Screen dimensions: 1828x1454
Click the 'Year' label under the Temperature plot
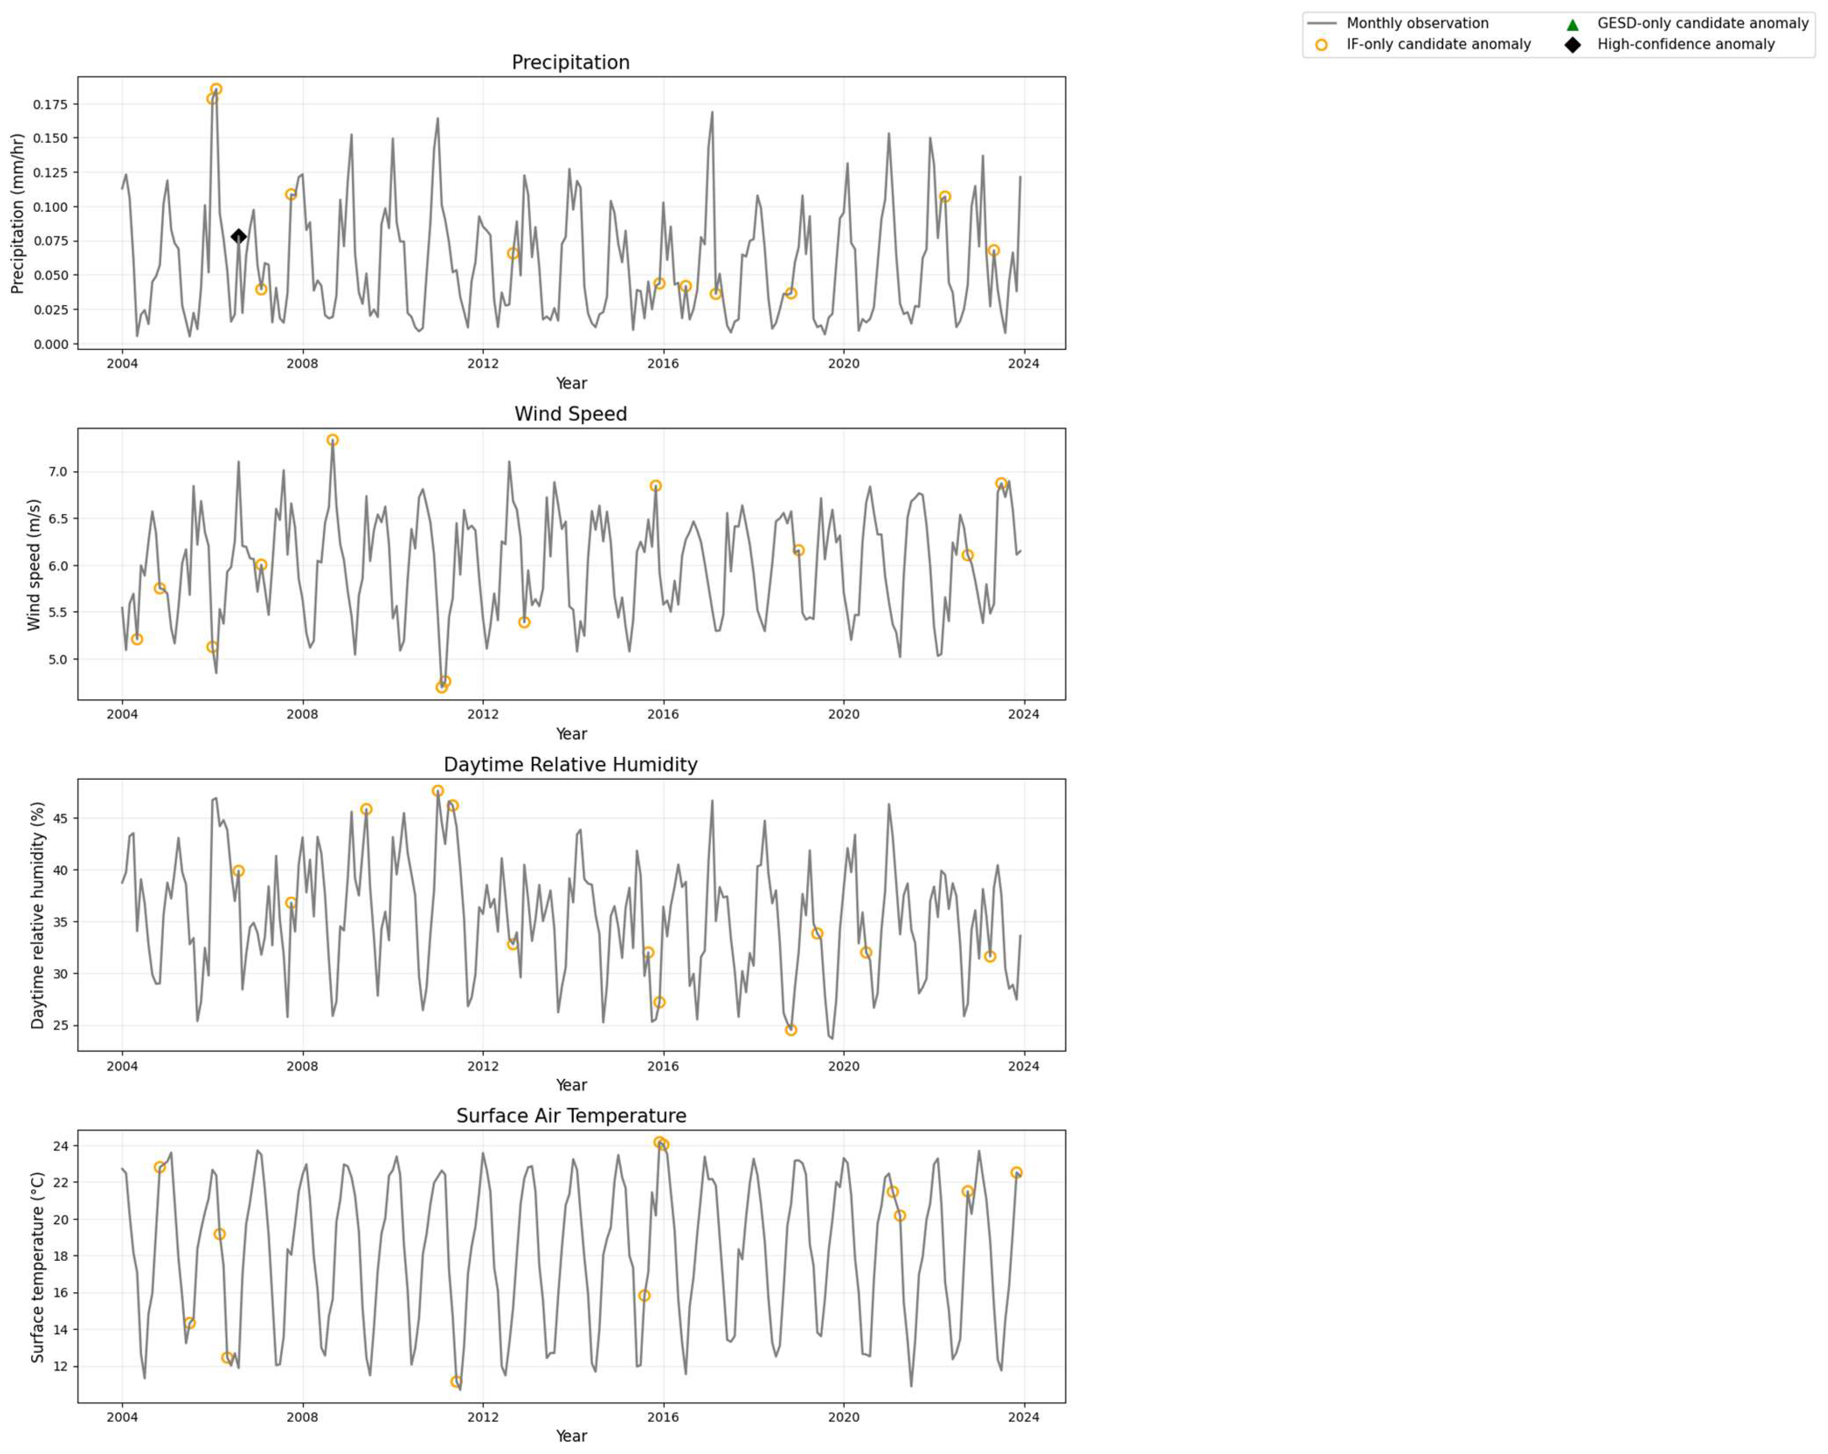572,1436
